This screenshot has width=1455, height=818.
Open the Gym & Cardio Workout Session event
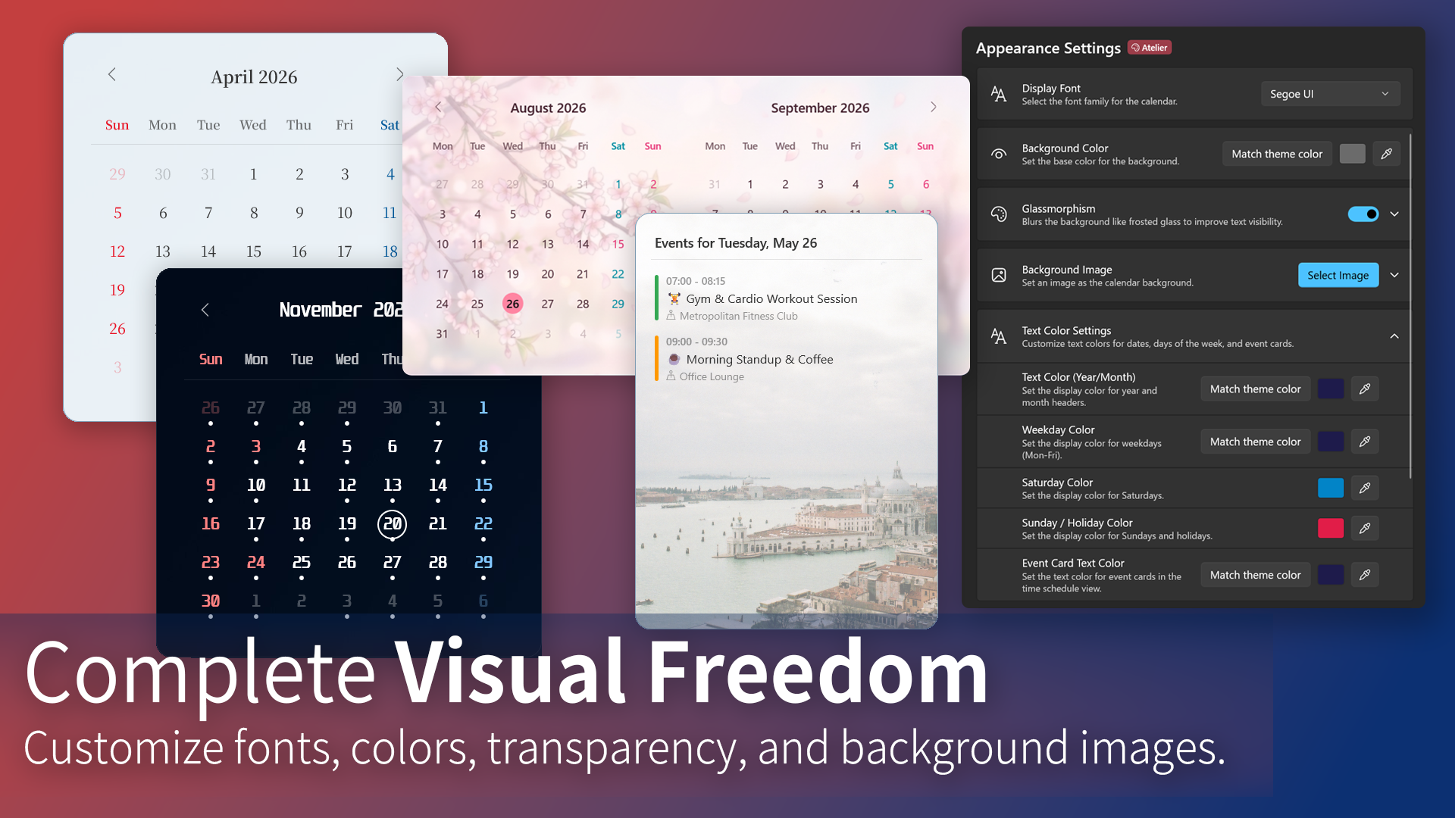788,298
